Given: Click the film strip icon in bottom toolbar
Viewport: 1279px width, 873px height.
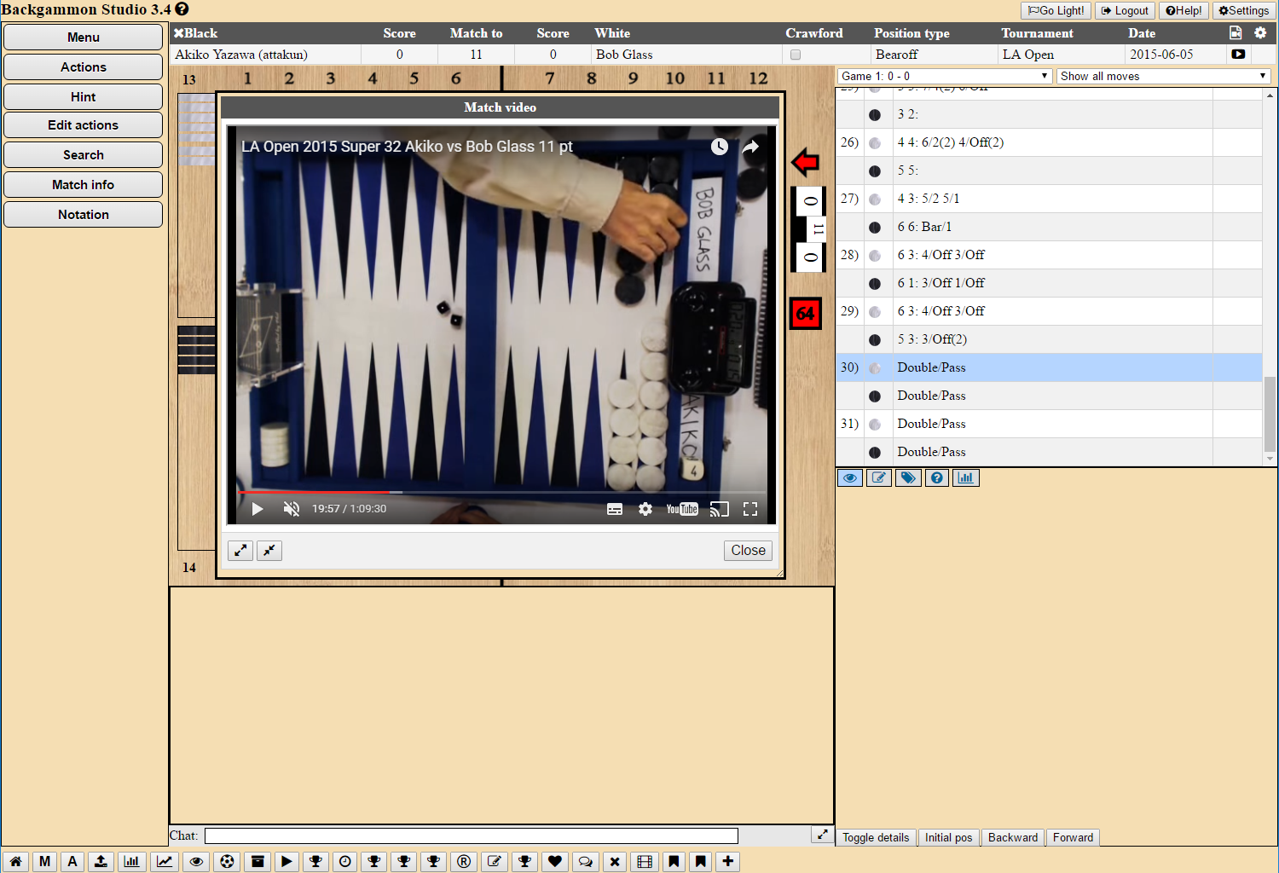Looking at the screenshot, I should (645, 861).
